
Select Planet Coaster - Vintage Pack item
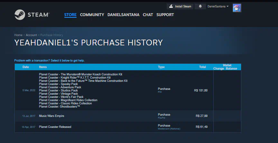(59, 94)
